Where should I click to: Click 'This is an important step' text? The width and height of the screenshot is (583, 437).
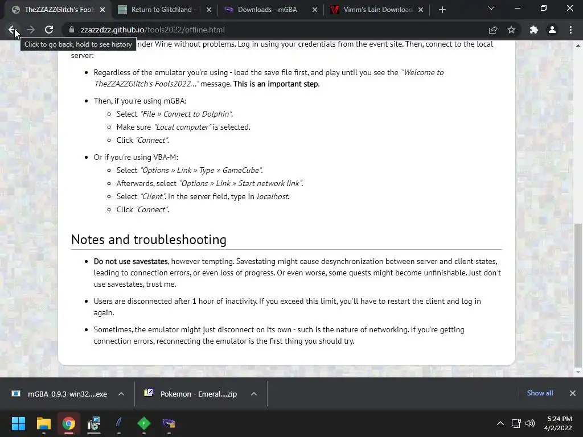(276, 84)
